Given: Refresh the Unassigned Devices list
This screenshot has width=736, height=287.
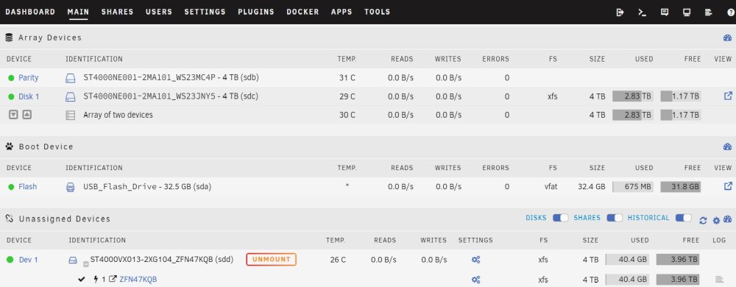Looking at the screenshot, I should (703, 221).
